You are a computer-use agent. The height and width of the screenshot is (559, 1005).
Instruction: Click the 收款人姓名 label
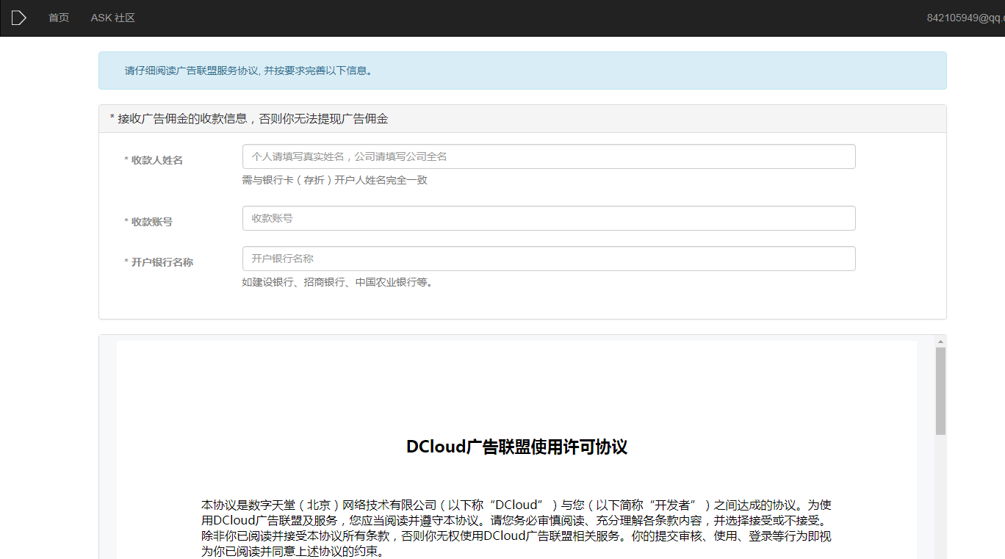coord(154,160)
